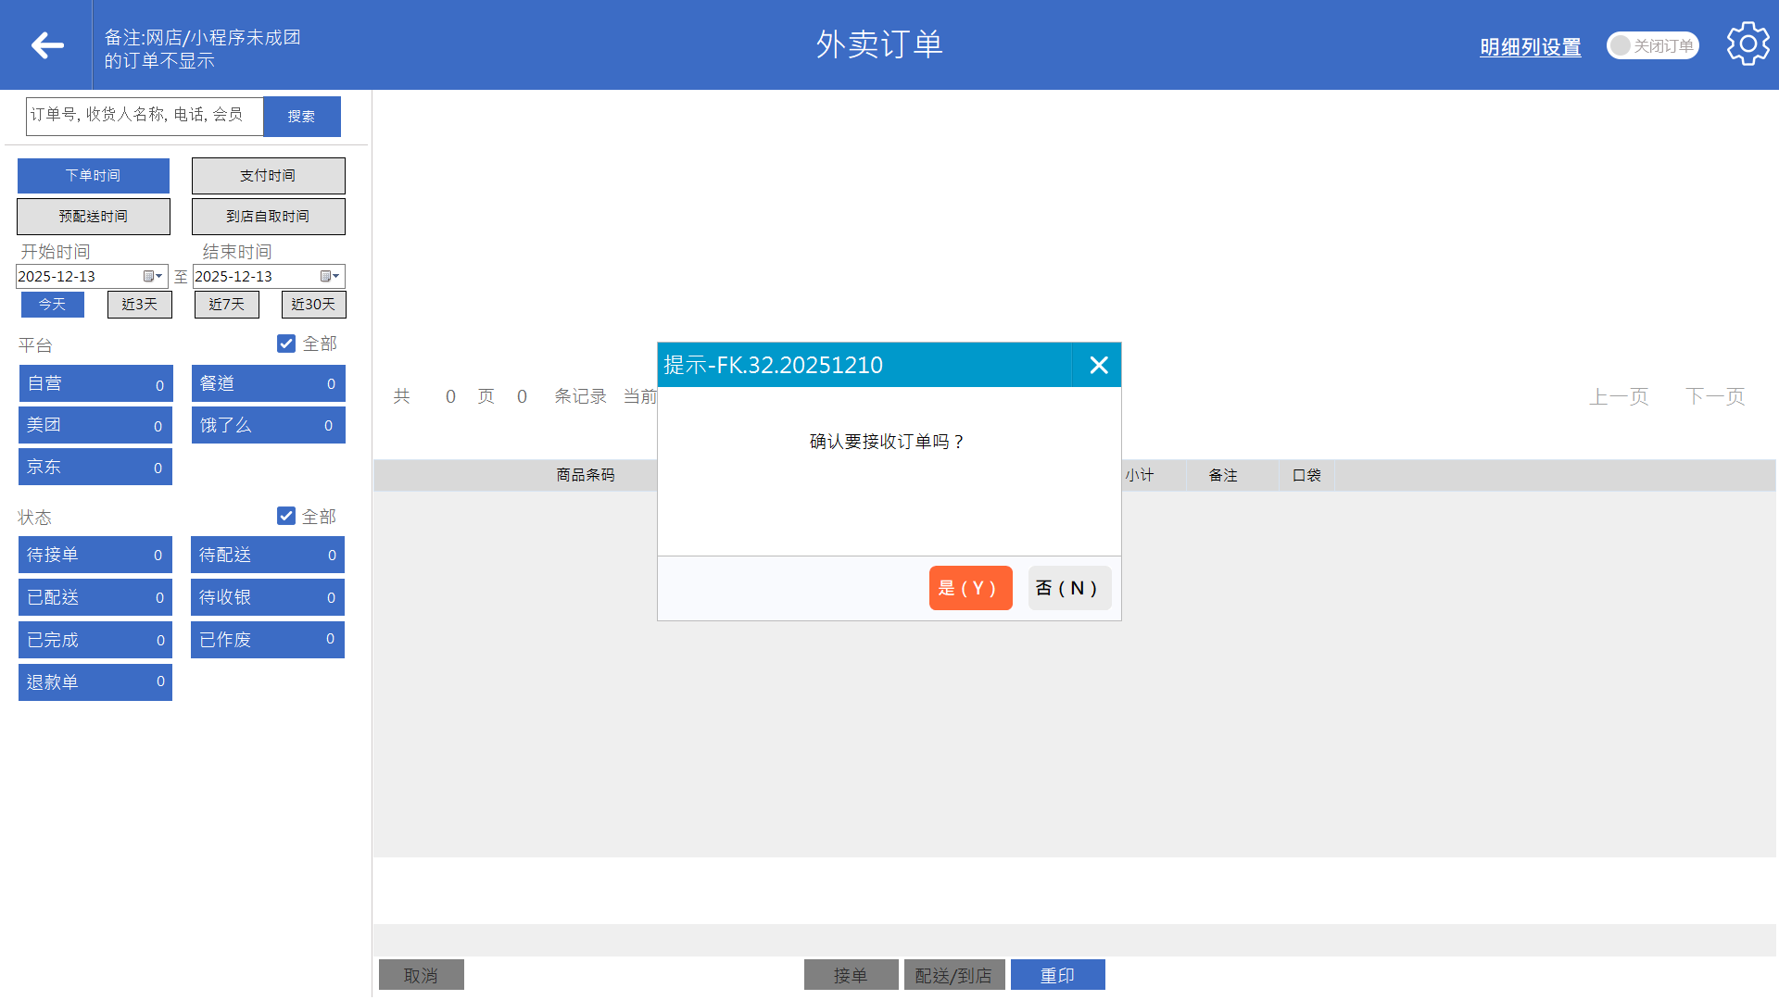The width and height of the screenshot is (1779, 1000).
Task: Select the 预配送时间 filter tab
Action: point(94,216)
